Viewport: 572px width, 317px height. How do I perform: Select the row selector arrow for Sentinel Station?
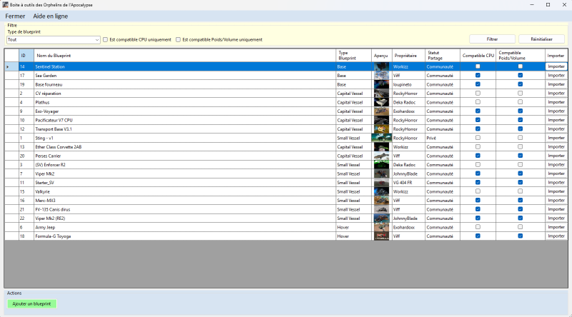[x=11, y=66]
